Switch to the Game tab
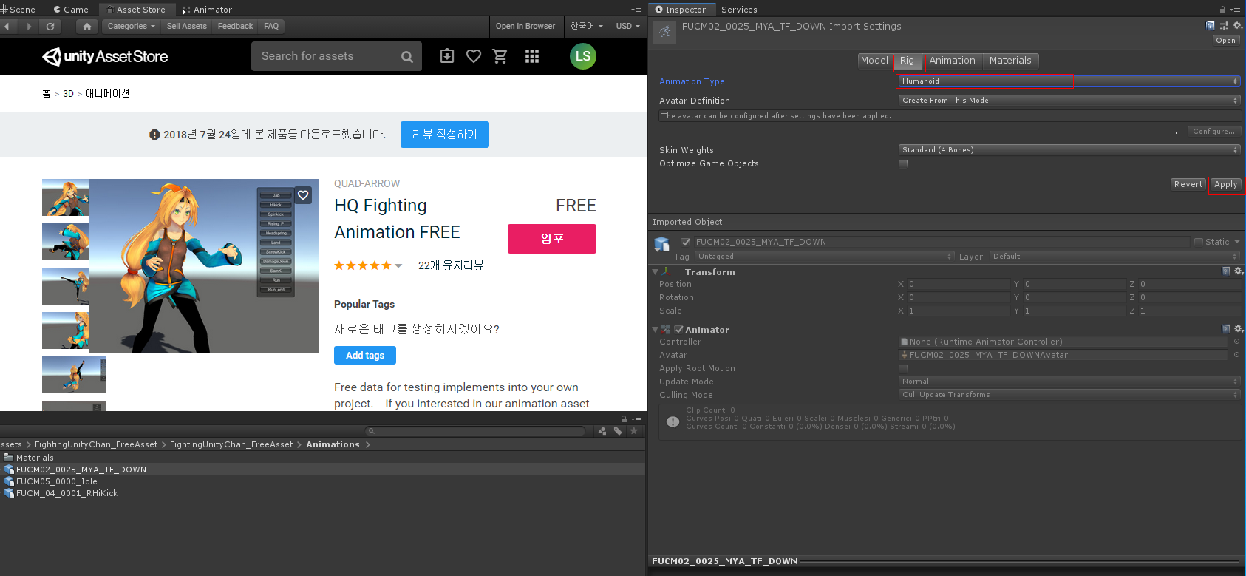The image size is (1246, 576). point(72,10)
